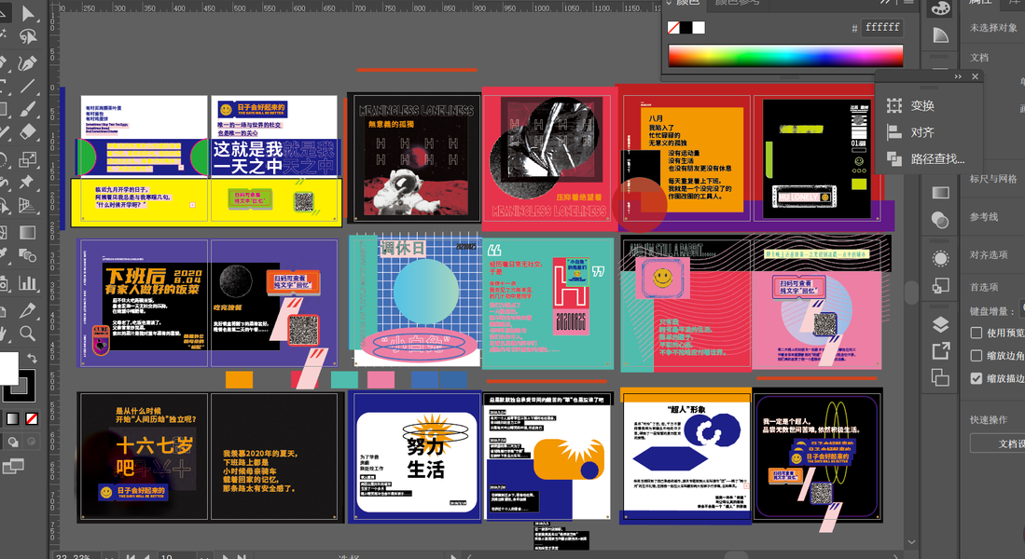The height and width of the screenshot is (559, 1025).
Task: Select the astronaut MEANINGLESS LONELINESS artwork
Action: (x=414, y=158)
